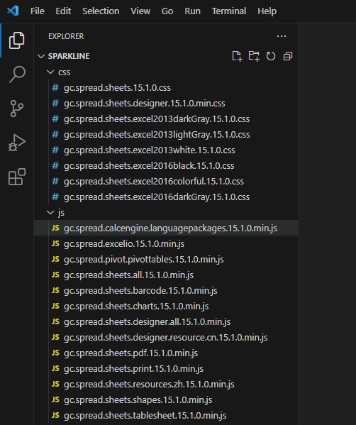Open the Source Control view icon
This screenshot has height=425, width=356.
[x=17, y=109]
